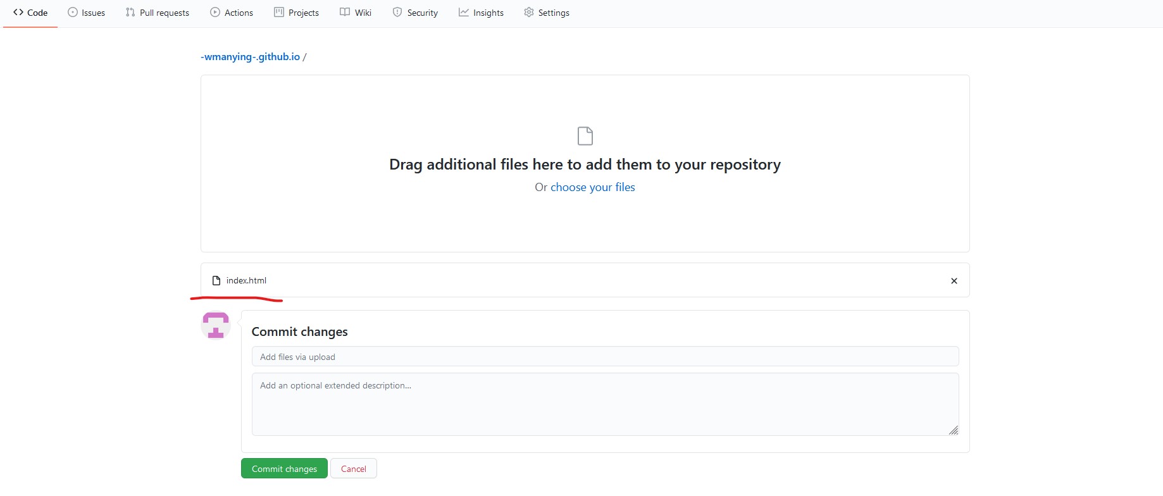Image resolution: width=1163 pixels, height=496 pixels.
Task: Click the green Commit changes button
Action: pos(284,469)
